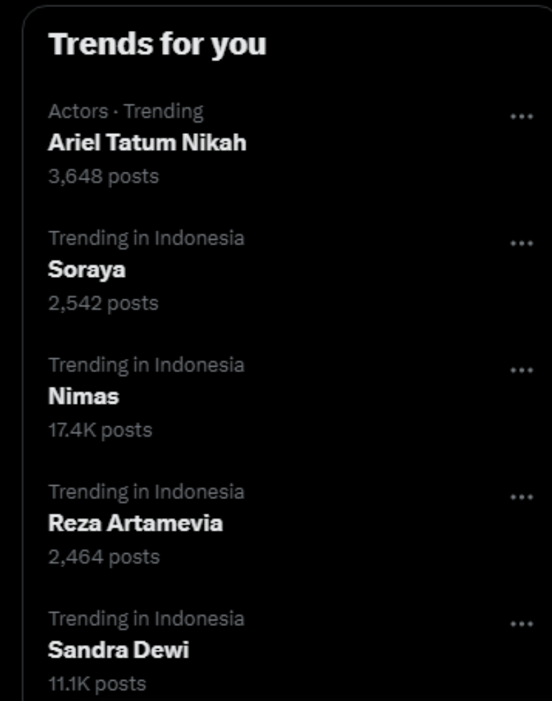Open more options for Soraya trend
552x701 pixels.
pos(522,243)
